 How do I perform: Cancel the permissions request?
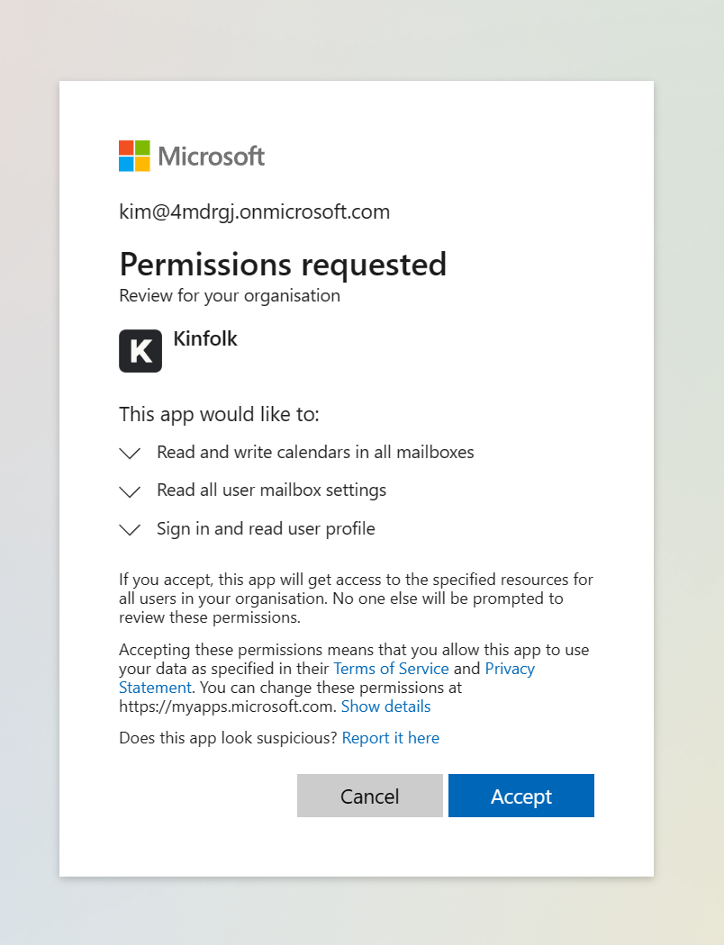(370, 796)
